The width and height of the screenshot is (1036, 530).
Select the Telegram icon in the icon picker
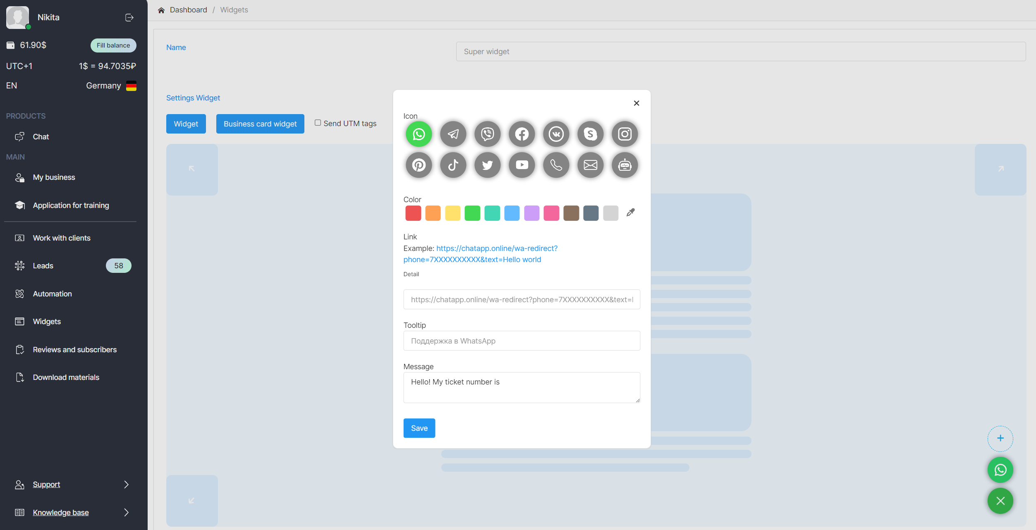click(x=453, y=134)
